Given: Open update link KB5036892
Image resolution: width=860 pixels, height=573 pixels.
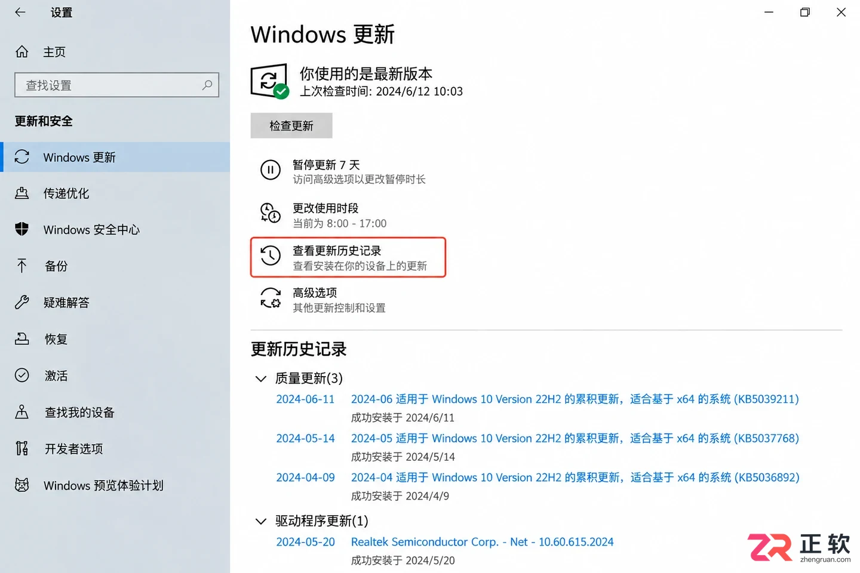Looking at the screenshot, I should point(575,477).
